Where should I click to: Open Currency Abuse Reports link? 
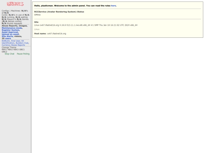tap(13, 45)
